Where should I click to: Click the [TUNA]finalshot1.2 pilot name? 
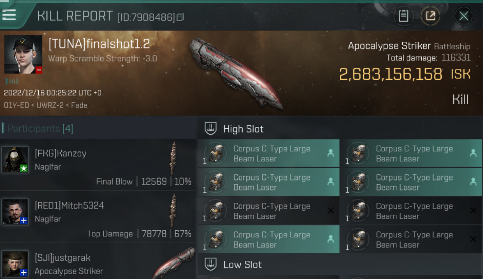pyautogui.click(x=99, y=44)
